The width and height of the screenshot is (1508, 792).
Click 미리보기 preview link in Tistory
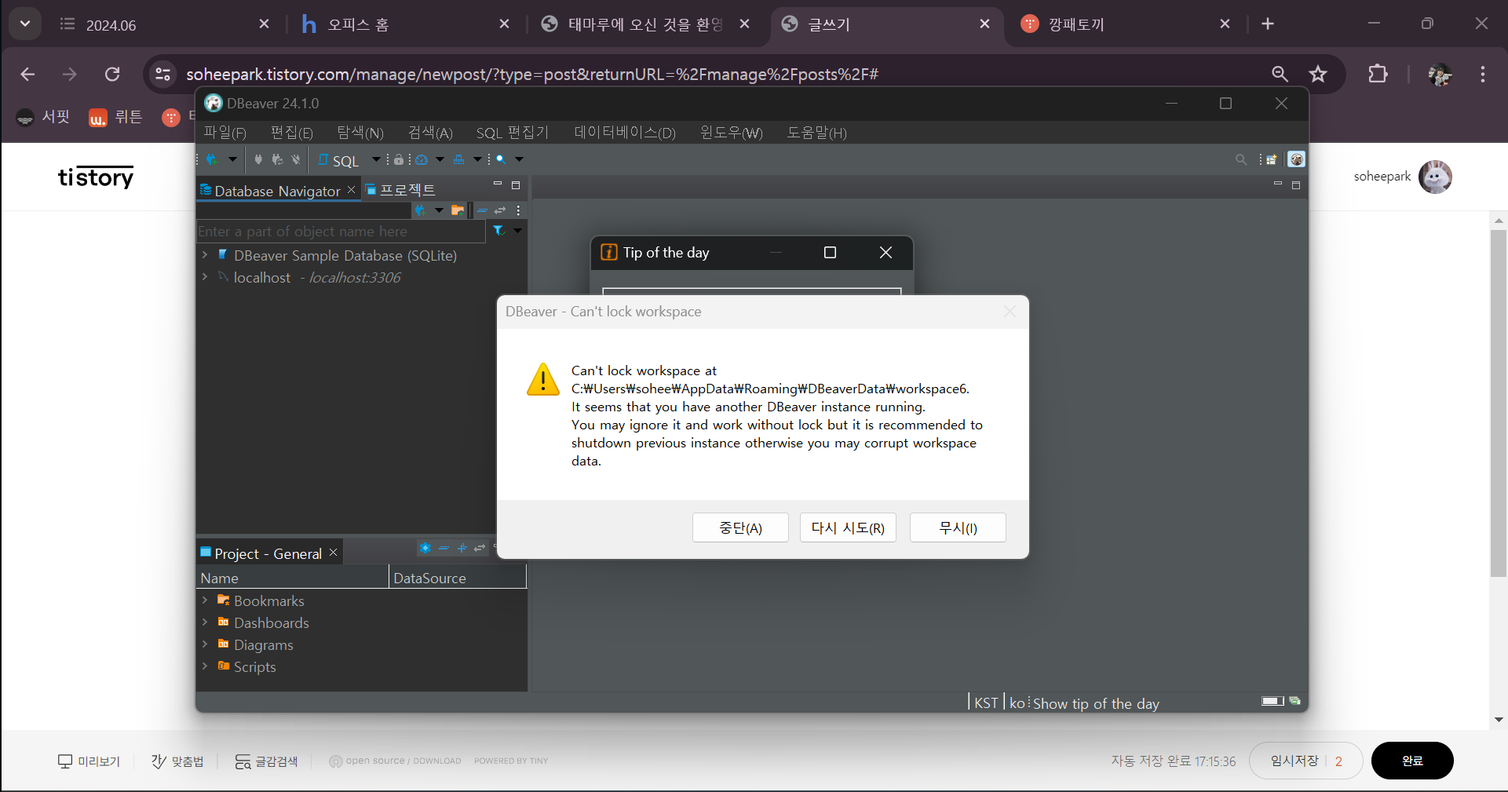coord(89,761)
